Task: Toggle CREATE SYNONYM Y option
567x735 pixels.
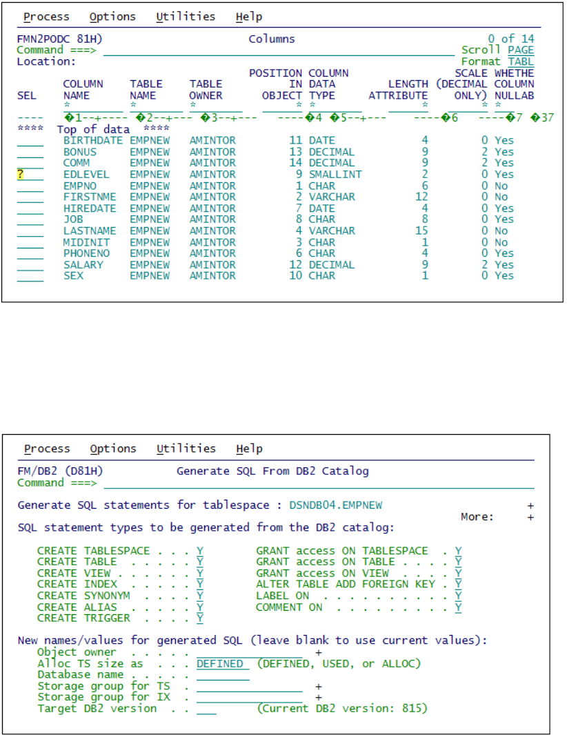Action: click(200, 596)
